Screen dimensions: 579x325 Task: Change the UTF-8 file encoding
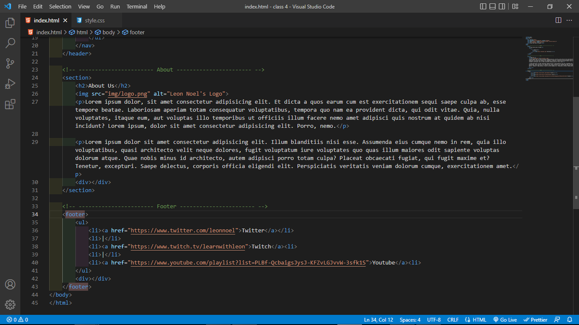(434, 320)
